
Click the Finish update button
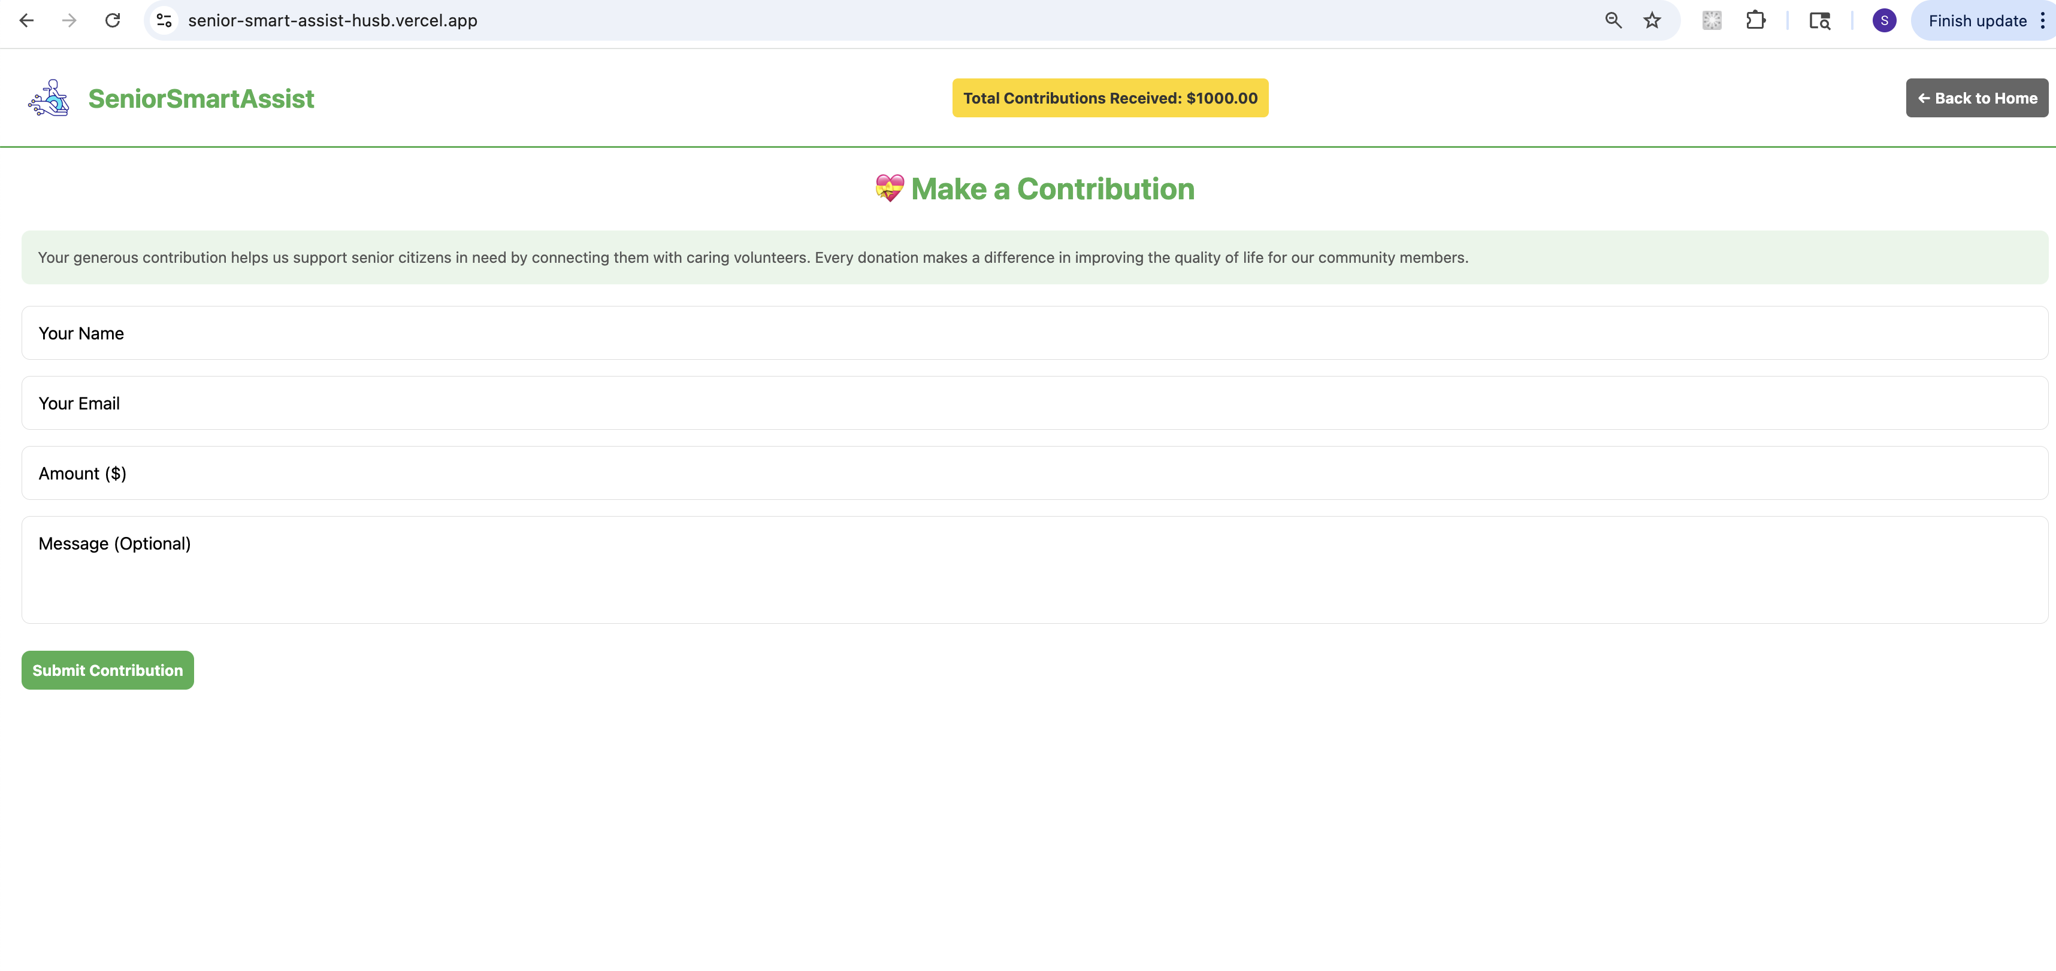[x=1976, y=21]
